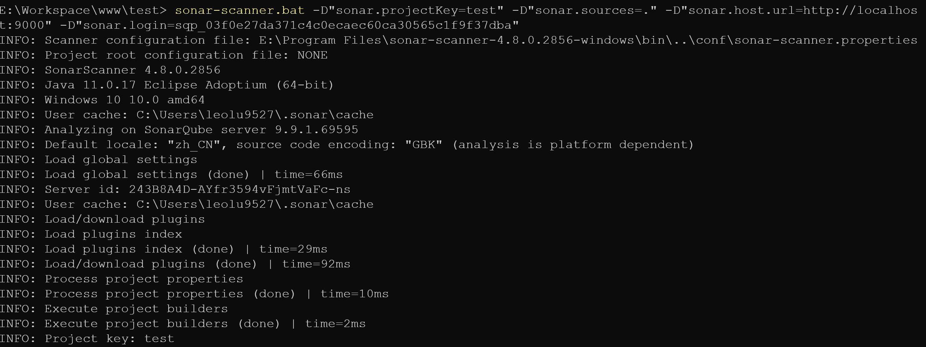Image resolution: width=926 pixels, height=347 pixels.
Task: Click the "GBK" source code encoding text
Action: point(423,145)
